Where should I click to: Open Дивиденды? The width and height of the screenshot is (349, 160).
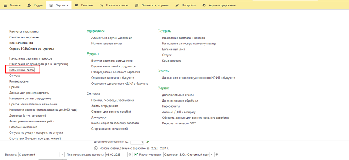coord(99,117)
